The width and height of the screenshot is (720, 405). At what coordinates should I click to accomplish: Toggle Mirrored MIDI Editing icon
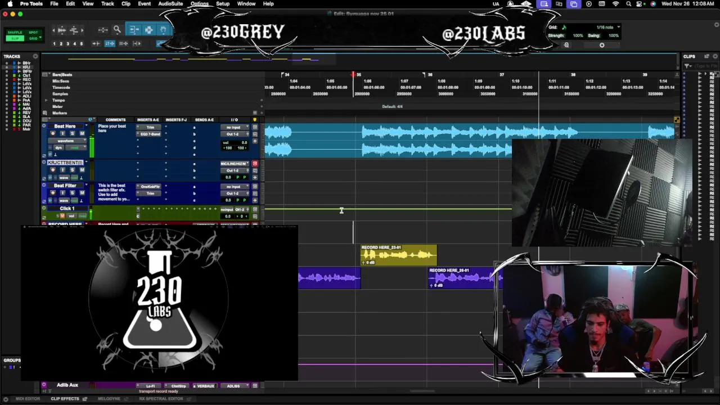[123, 43]
